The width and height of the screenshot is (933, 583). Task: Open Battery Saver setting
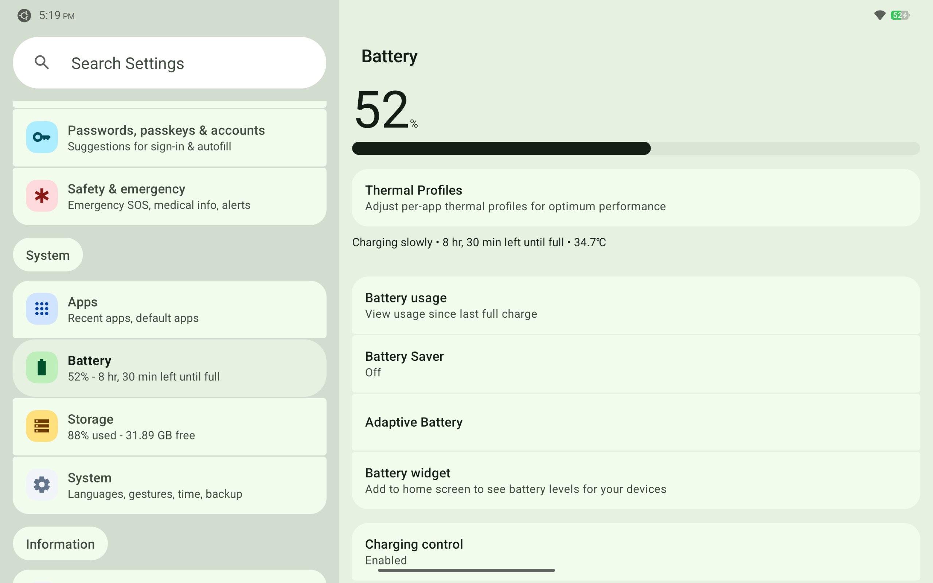[635, 364]
